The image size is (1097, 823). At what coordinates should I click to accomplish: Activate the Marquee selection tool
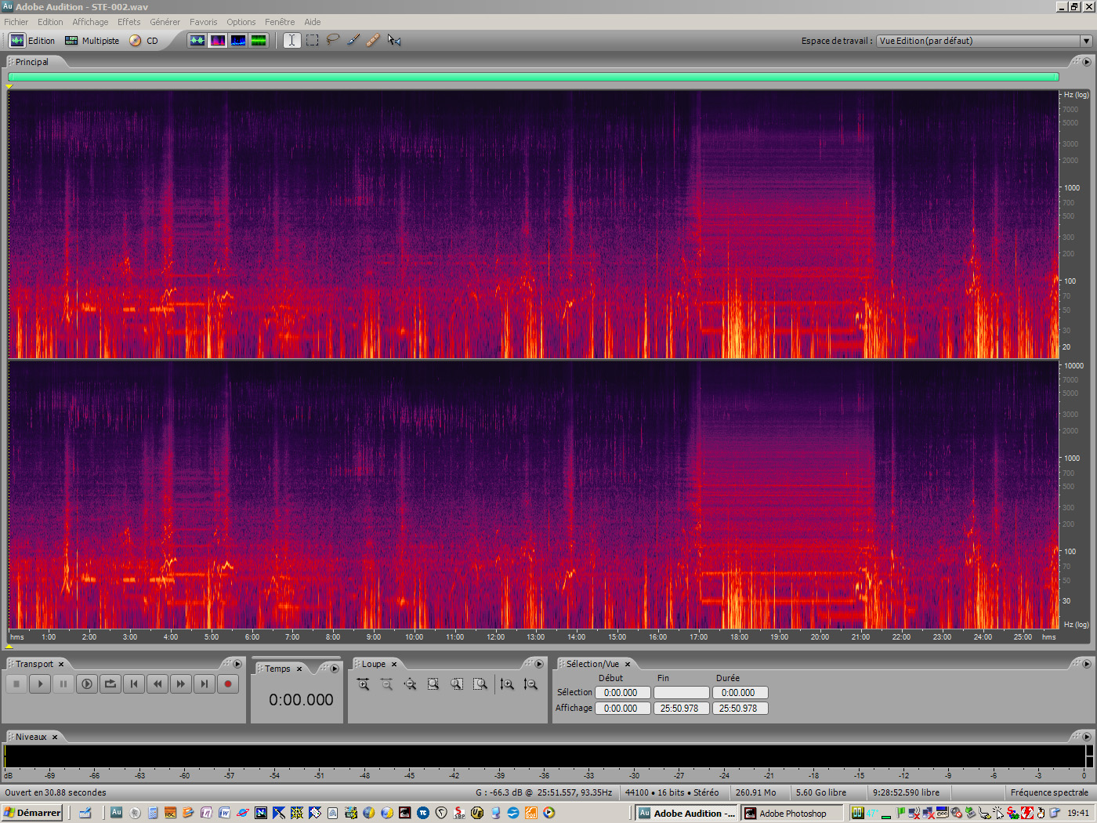coord(312,40)
